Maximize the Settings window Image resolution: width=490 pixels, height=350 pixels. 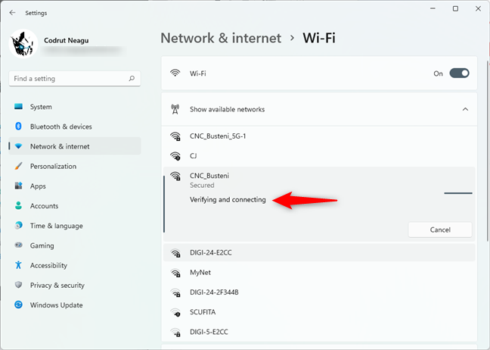(x=456, y=9)
